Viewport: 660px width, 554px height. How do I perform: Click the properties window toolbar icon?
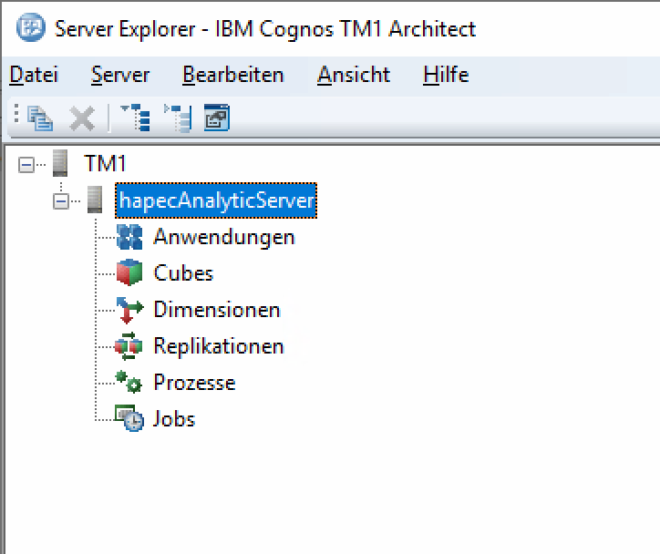coord(217,118)
